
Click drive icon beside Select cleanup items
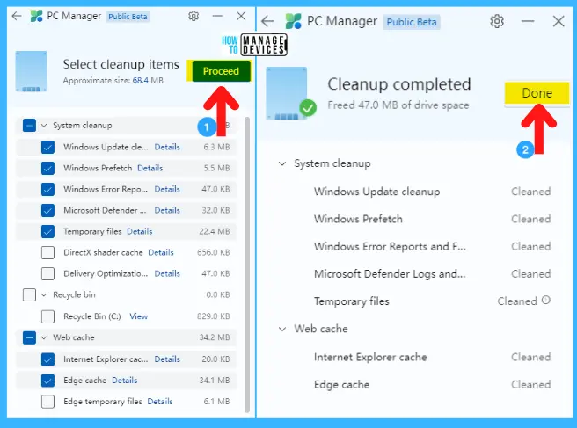click(x=32, y=71)
